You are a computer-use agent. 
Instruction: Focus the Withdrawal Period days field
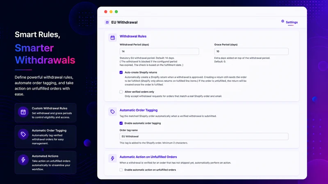(159, 52)
